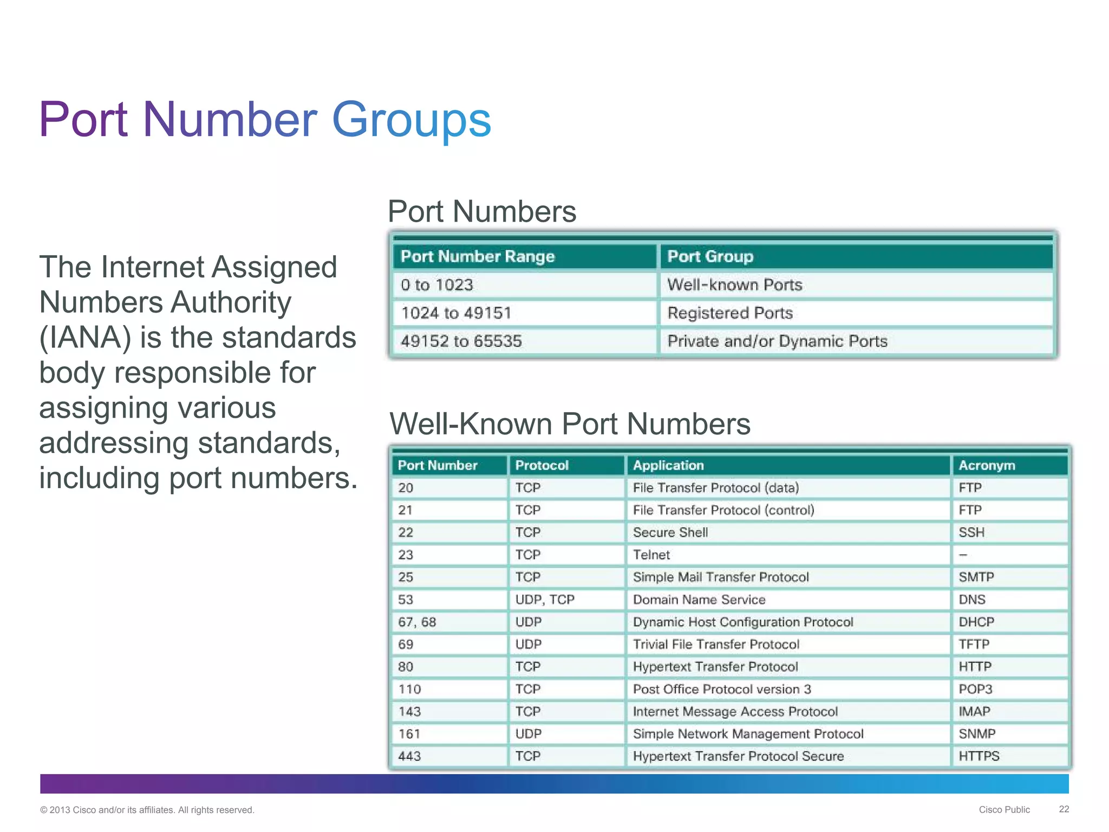Click the 'Registered Ports' cell

click(856, 313)
